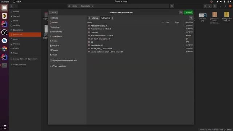
Task: Open search in the extract destination dialog
Action: pyautogui.click(x=181, y=12)
